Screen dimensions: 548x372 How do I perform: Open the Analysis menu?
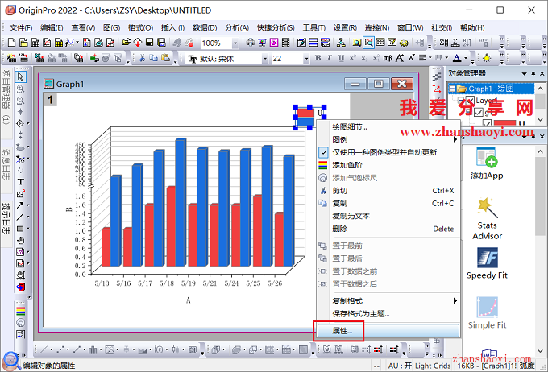coord(237,27)
